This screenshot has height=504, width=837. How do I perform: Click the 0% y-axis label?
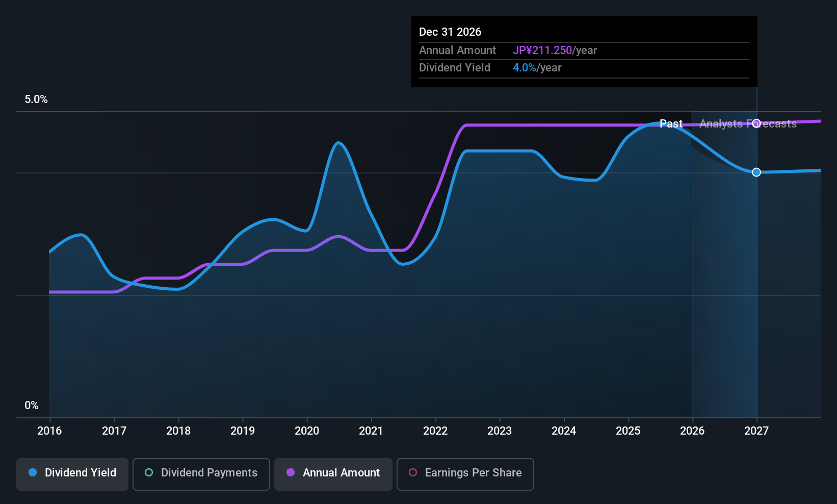[32, 406]
